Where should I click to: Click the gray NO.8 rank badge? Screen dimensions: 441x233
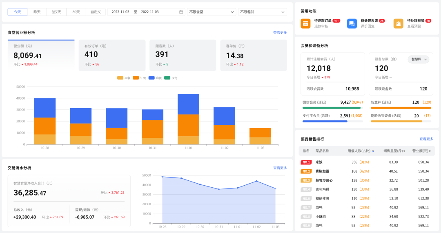(x=306, y=216)
